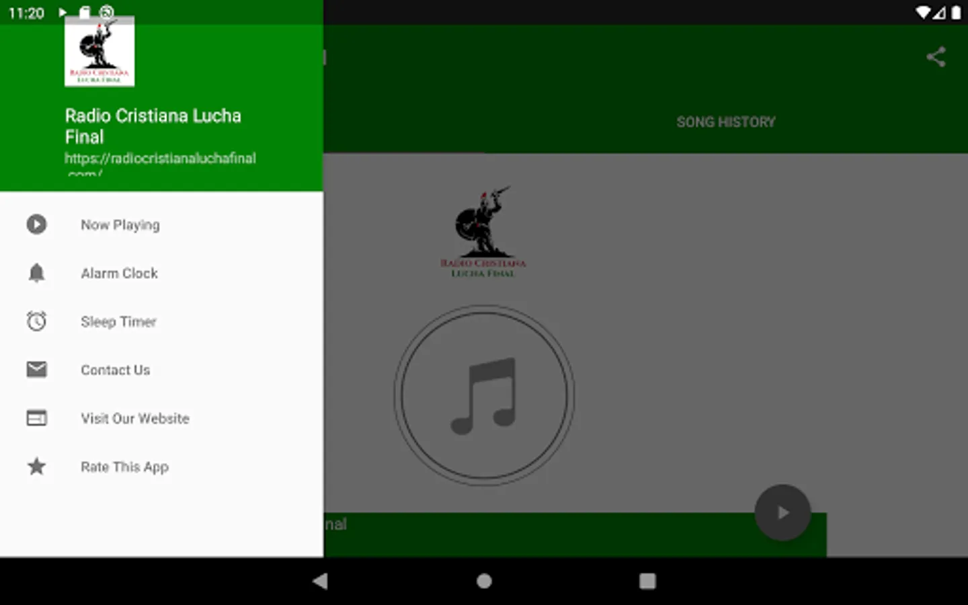The height and width of the screenshot is (605, 968).
Task: Switch to the SONG HISTORY tab
Action: click(726, 122)
